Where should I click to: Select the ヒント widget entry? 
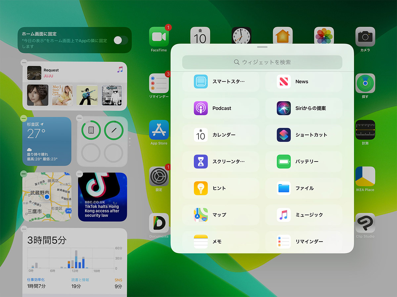pos(221,188)
